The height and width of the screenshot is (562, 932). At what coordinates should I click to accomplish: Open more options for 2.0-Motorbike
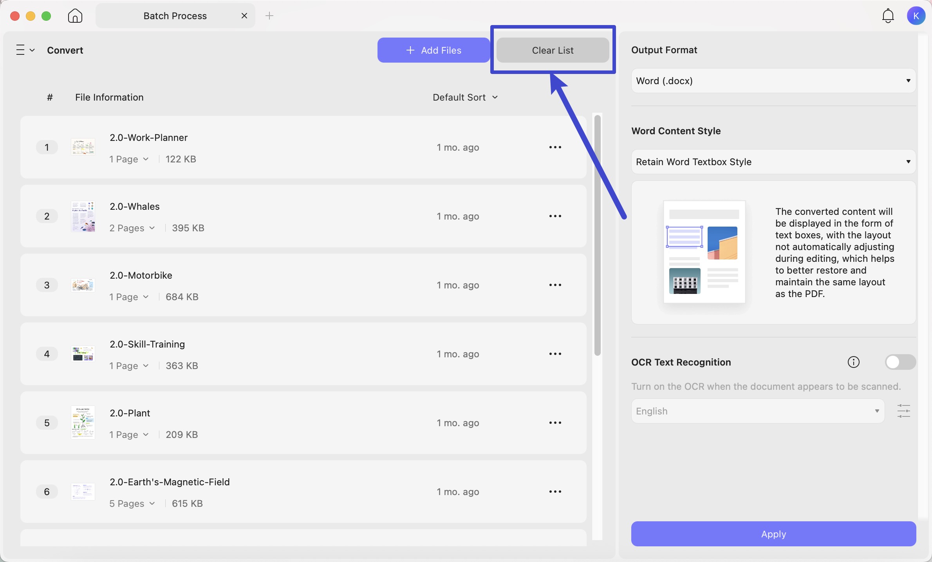555,285
